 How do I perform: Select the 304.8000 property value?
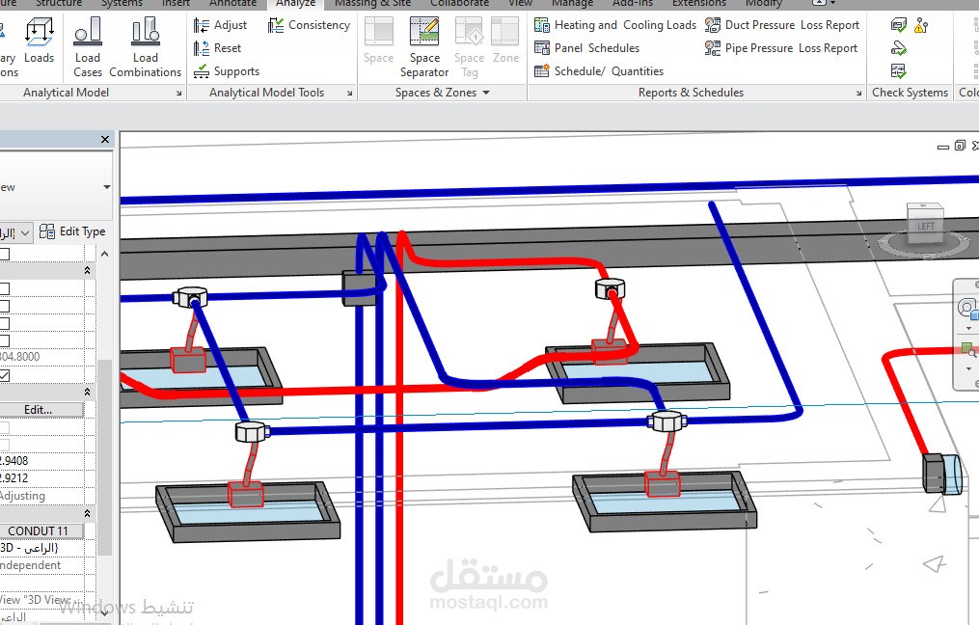(x=41, y=357)
